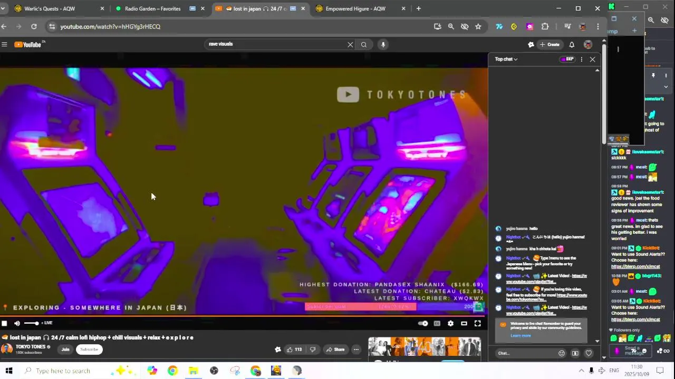Open the video player settings gear

(450, 323)
